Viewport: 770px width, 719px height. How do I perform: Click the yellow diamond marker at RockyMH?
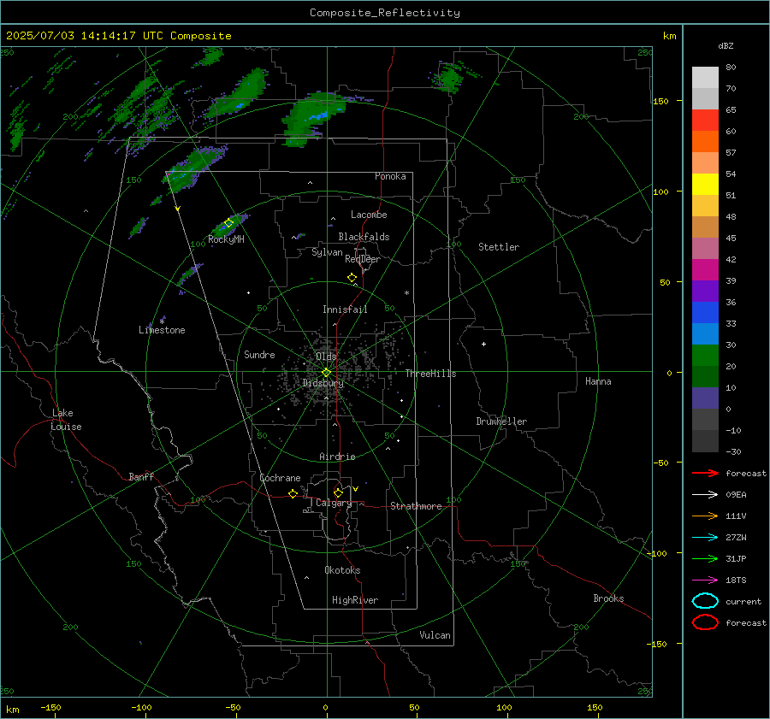228,223
